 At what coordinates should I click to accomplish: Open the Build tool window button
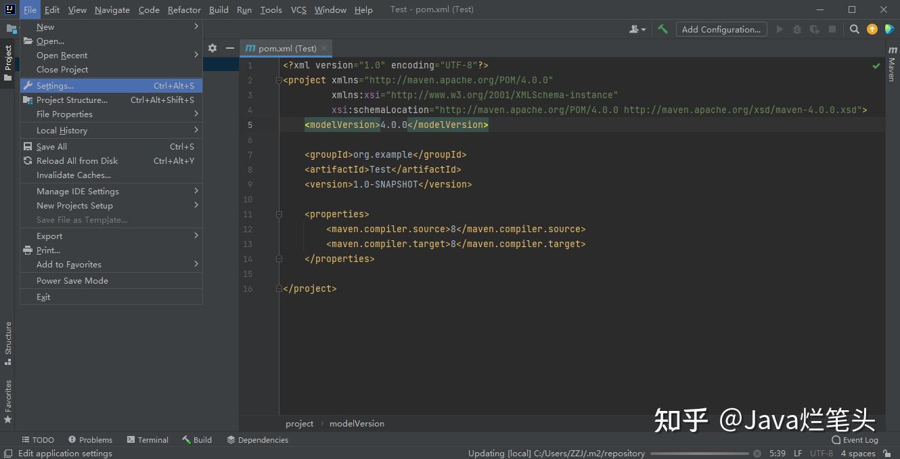(x=197, y=439)
